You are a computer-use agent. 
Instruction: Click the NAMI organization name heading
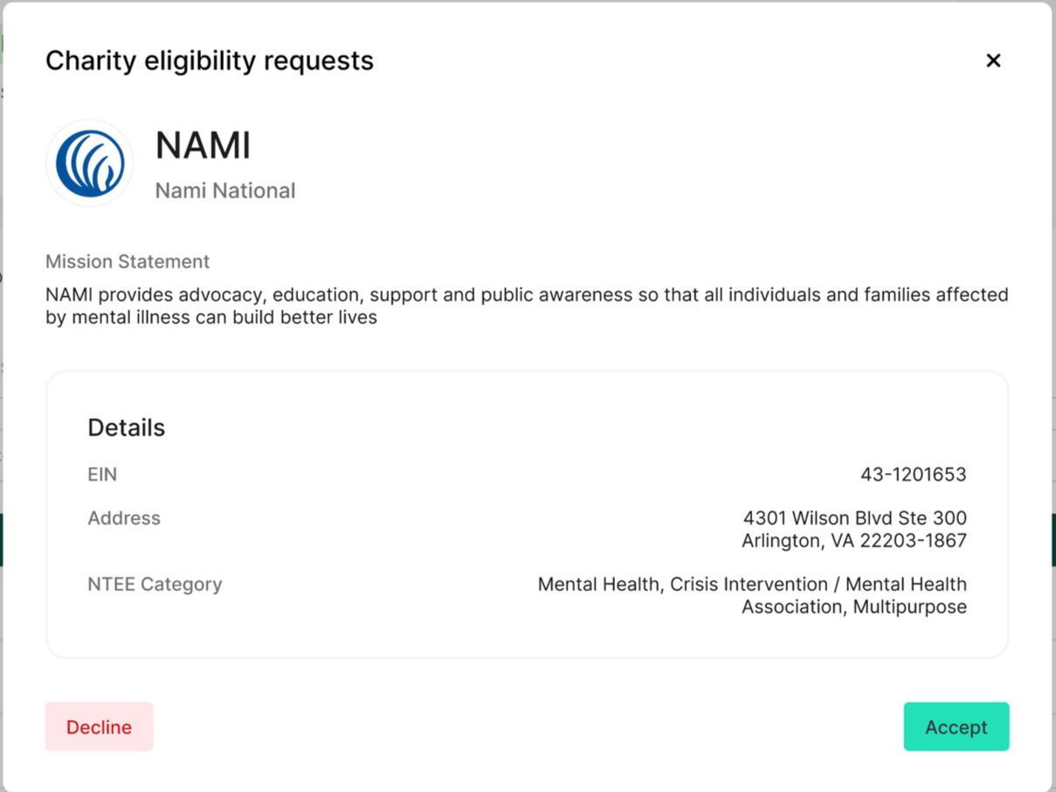pos(203,145)
